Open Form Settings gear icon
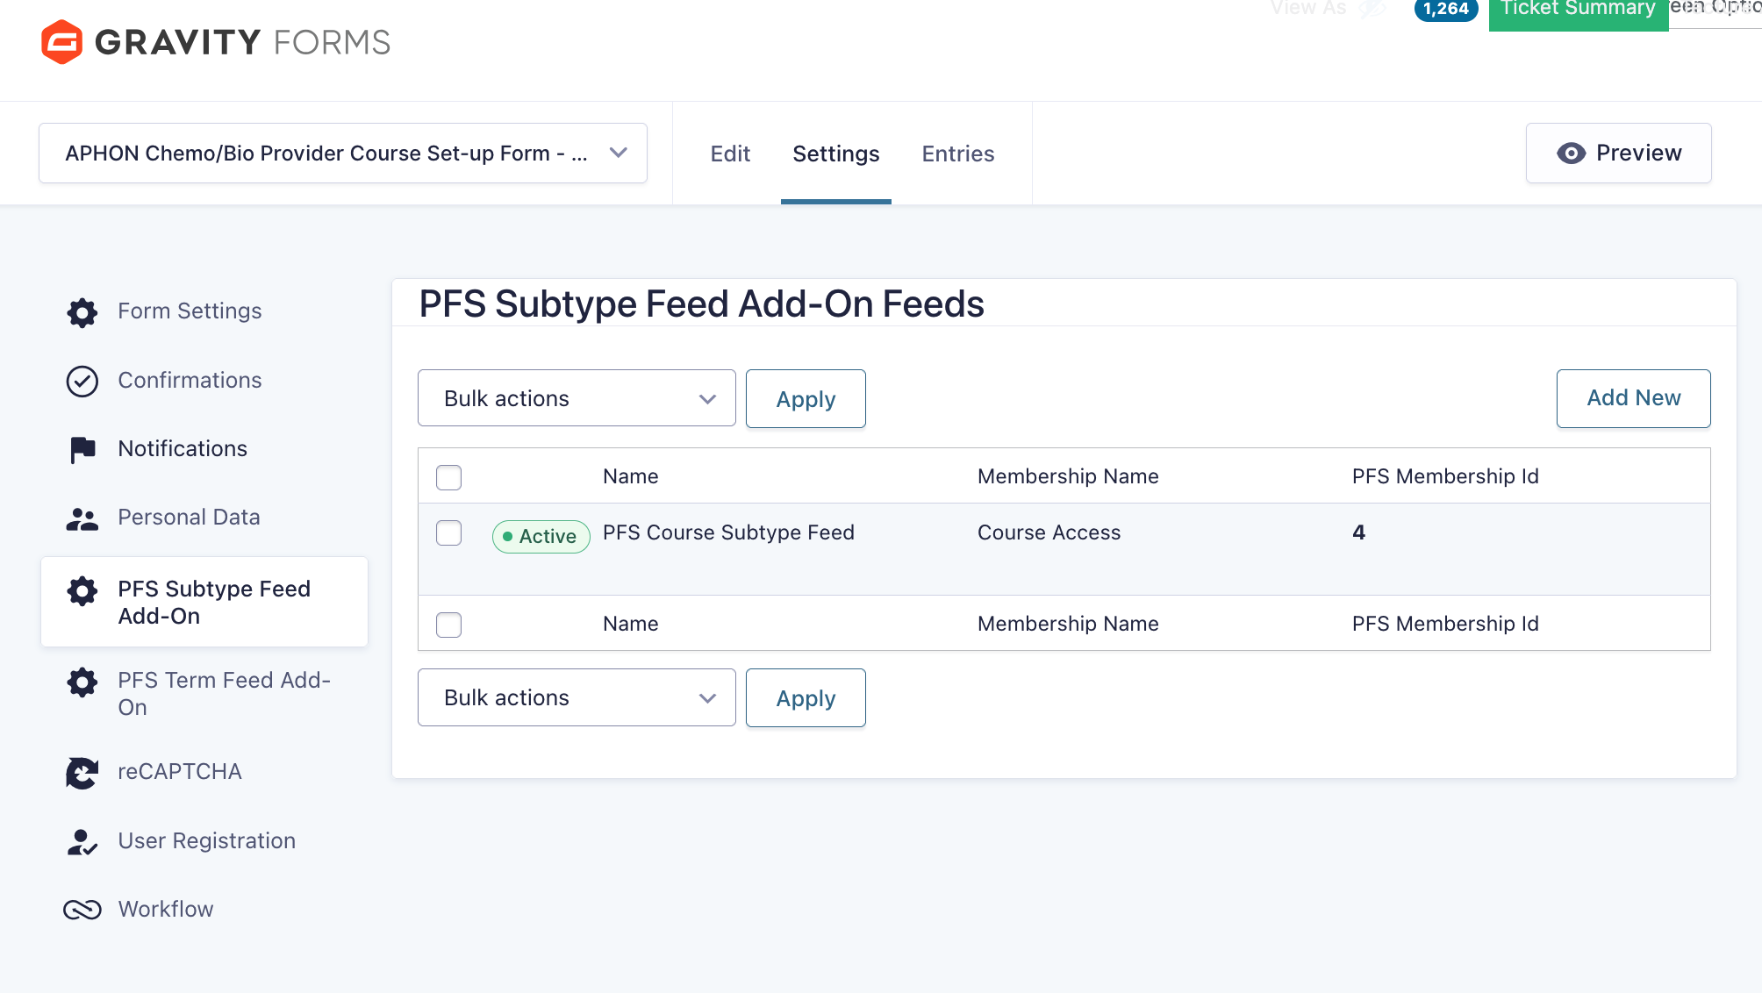 tap(82, 312)
